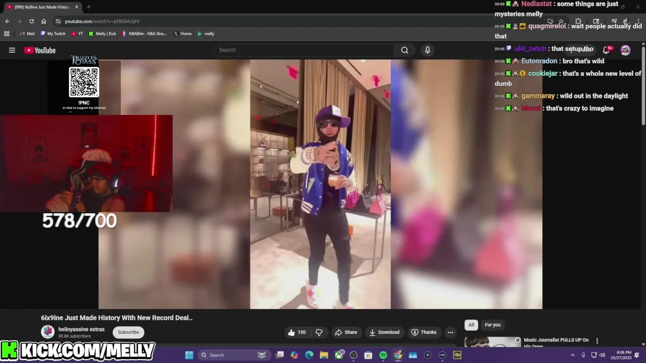Viewport: 646px width, 363px height.
Task: Switch to Chrome in the taskbar
Action: [398, 355]
